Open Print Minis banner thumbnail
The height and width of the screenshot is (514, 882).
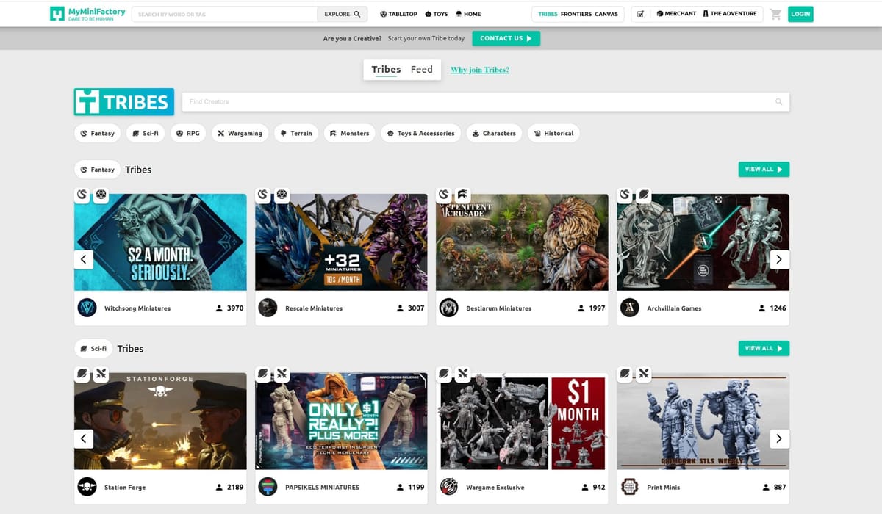[x=703, y=421]
